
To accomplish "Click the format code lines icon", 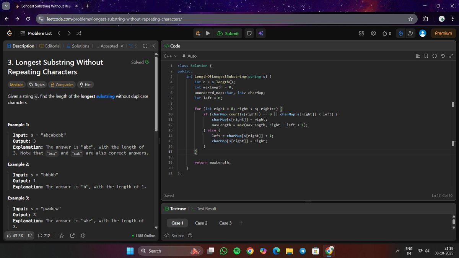I will [x=418, y=56].
